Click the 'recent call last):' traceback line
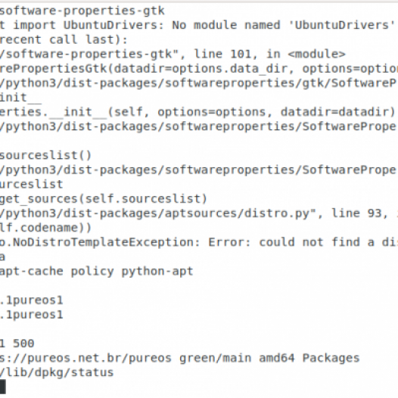 pyautogui.click(x=64, y=39)
